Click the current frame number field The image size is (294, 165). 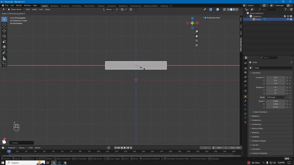205,148
